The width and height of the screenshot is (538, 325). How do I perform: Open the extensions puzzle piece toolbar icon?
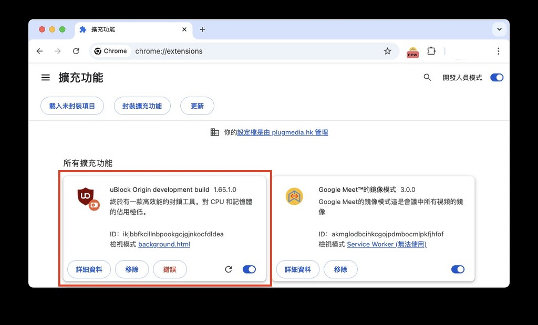pyautogui.click(x=431, y=51)
